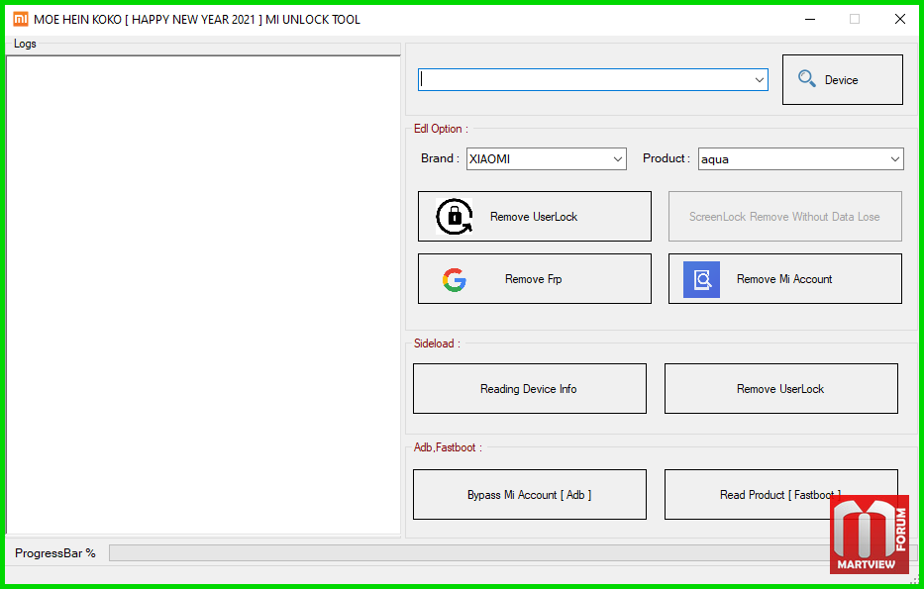The width and height of the screenshot is (924, 589).
Task: Click the blue search icon beside Remove Mi Account
Action: point(701,279)
